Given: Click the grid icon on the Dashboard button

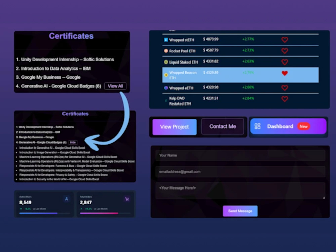Looking at the screenshot, I should click(x=257, y=126).
